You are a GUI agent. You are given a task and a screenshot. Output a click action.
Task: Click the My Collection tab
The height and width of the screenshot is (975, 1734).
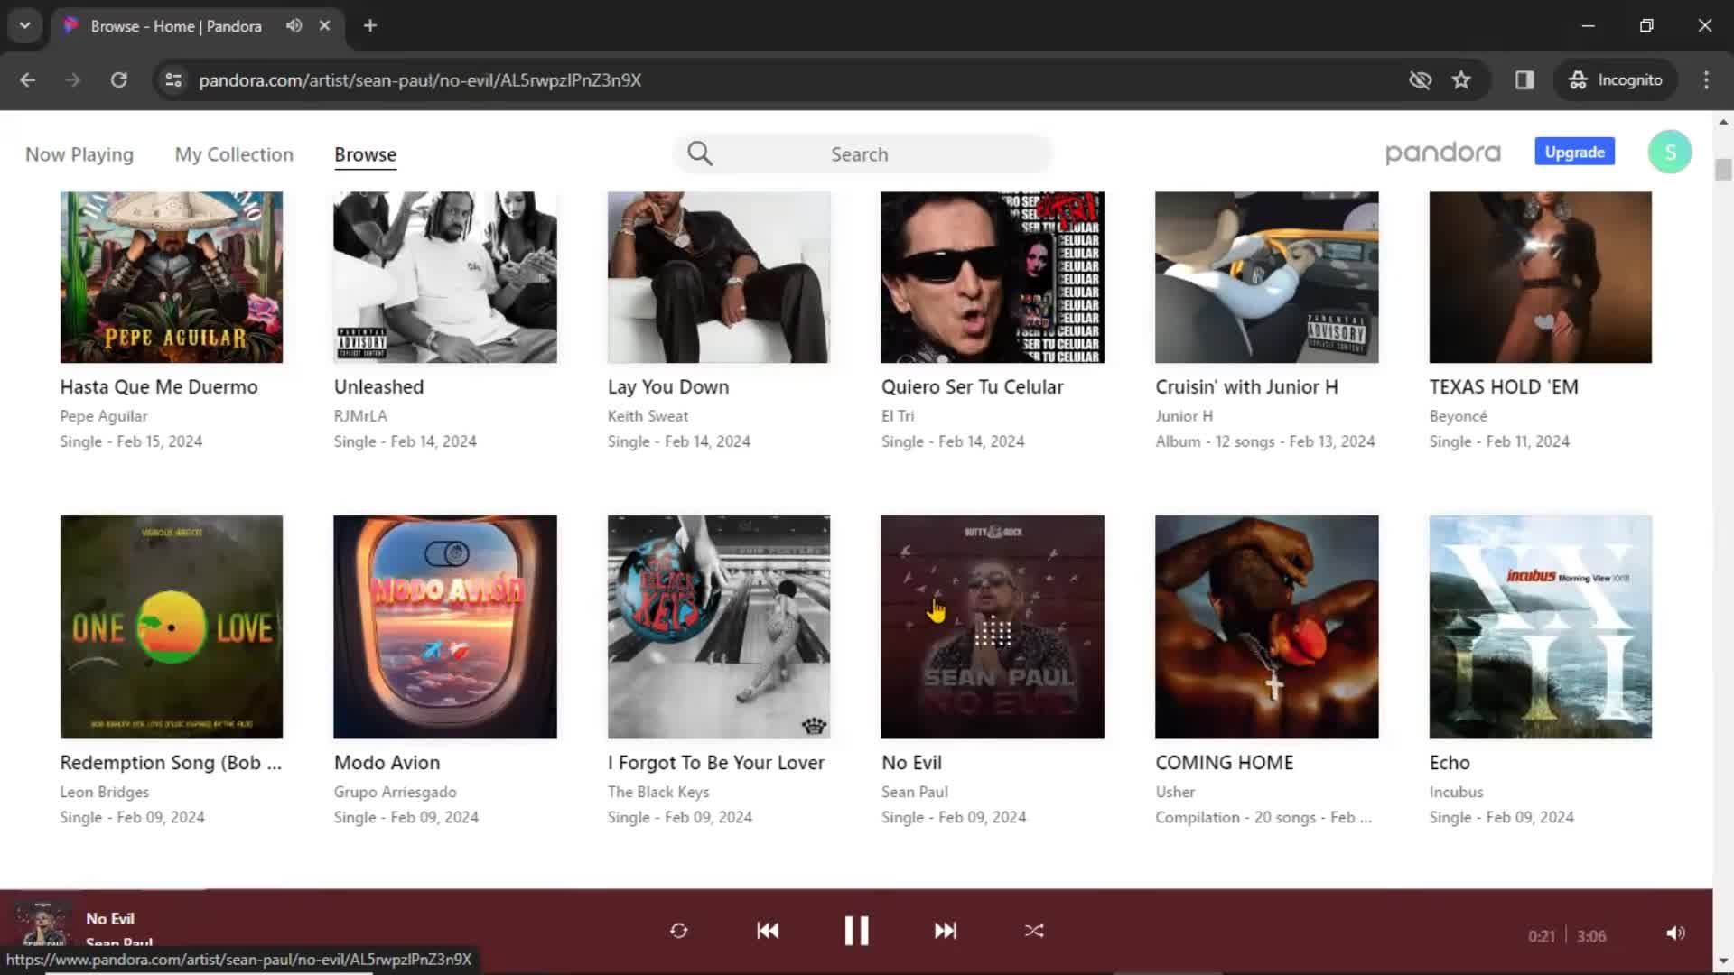(233, 153)
